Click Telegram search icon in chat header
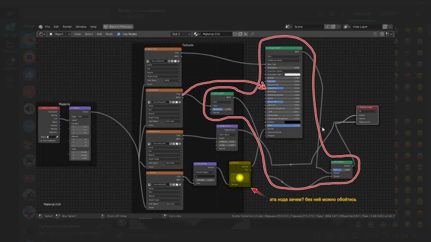431x242 pixels. click(321, 13)
